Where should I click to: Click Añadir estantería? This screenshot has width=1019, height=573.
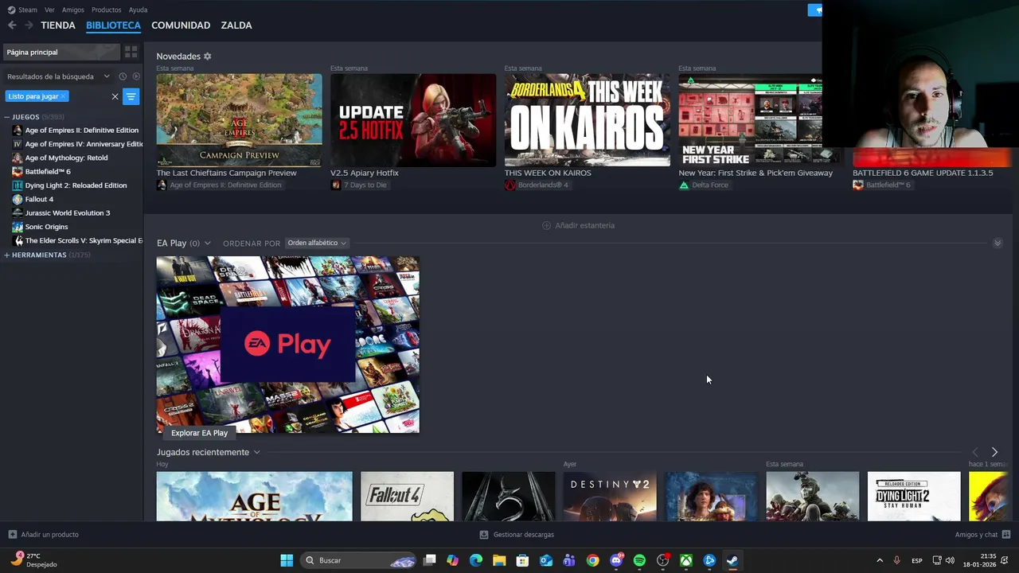click(579, 225)
